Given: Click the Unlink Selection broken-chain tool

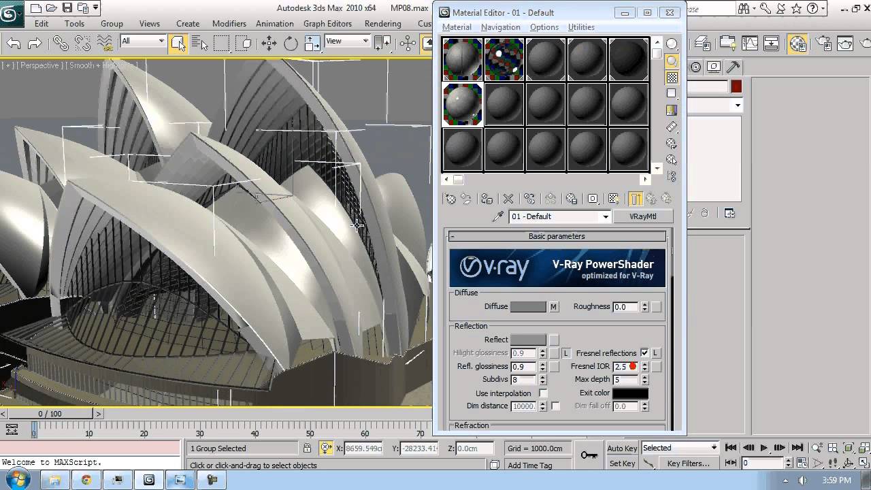Looking at the screenshot, I should (83, 44).
